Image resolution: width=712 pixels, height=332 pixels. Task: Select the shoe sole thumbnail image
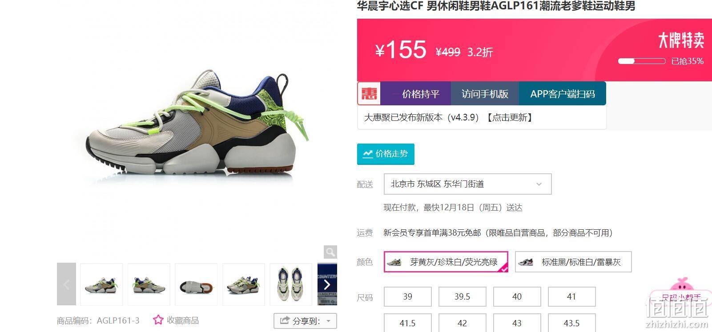pos(196,284)
